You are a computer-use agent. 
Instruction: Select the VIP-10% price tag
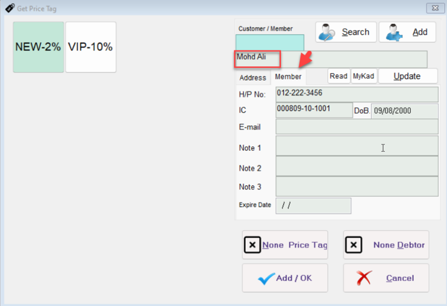pyautogui.click(x=91, y=47)
